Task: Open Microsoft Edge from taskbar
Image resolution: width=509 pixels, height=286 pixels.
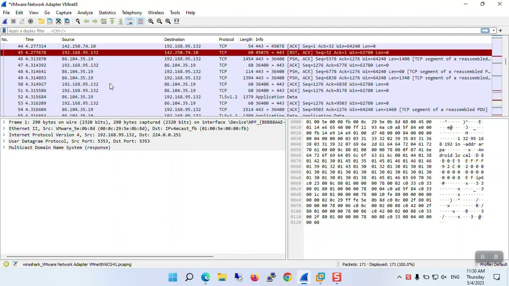Action: tap(206, 277)
